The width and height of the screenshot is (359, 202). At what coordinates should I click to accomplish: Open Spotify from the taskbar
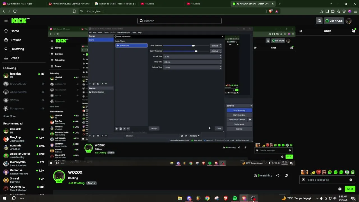[x=235, y=198]
